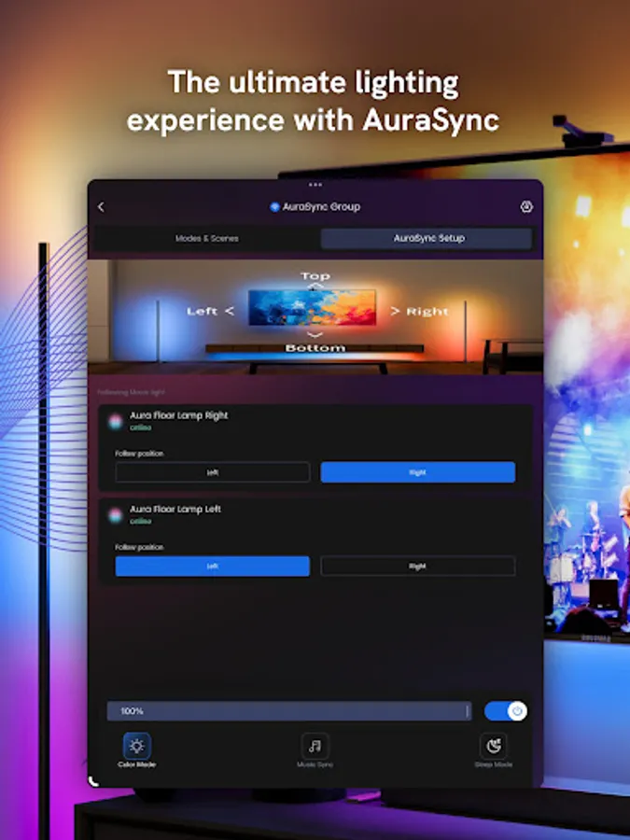Screen dimensions: 630x840
Task: Select the Color Mode icon
Action: point(136,746)
